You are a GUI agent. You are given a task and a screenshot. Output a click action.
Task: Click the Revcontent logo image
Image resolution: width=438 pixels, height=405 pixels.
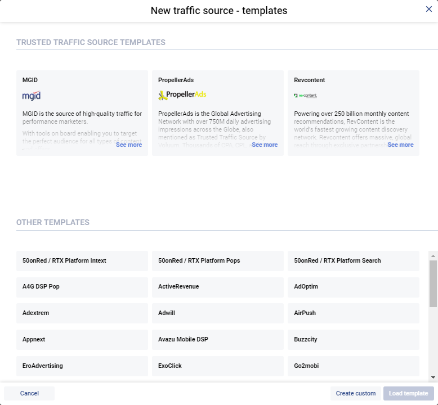point(305,96)
